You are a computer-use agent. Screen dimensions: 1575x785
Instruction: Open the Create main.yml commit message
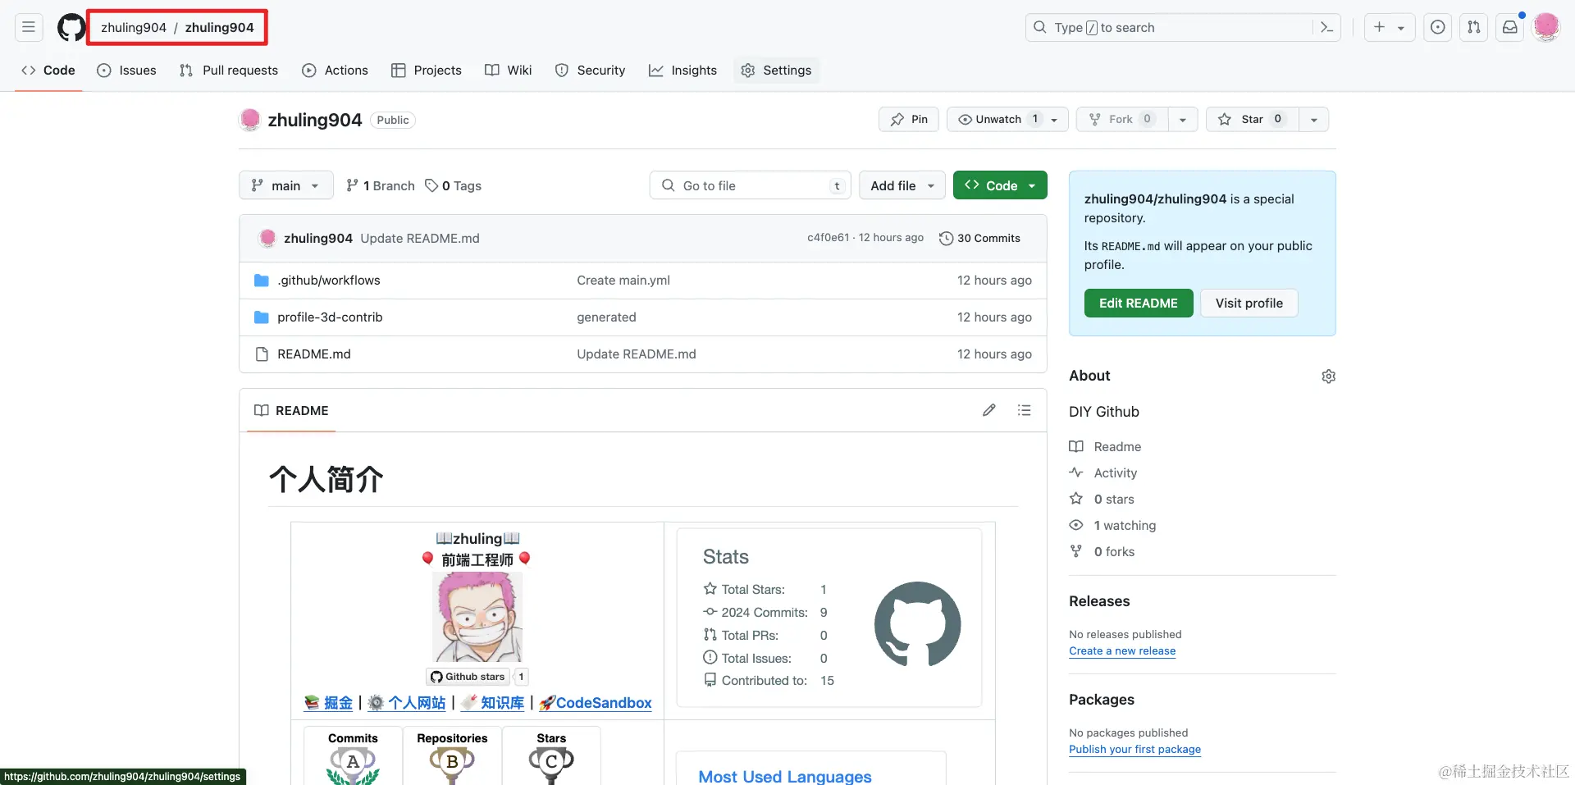(623, 281)
